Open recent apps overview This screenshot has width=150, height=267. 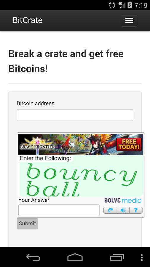[117, 258]
